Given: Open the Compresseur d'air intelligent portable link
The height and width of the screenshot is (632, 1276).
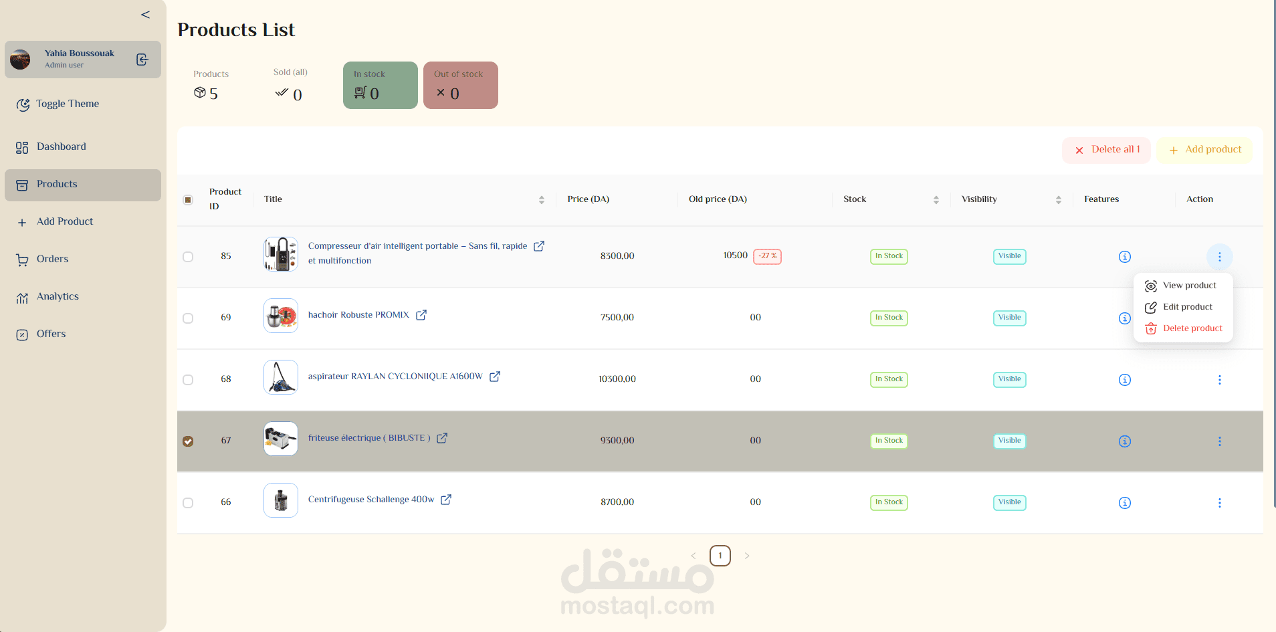Looking at the screenshot, I should click(417, 253).
